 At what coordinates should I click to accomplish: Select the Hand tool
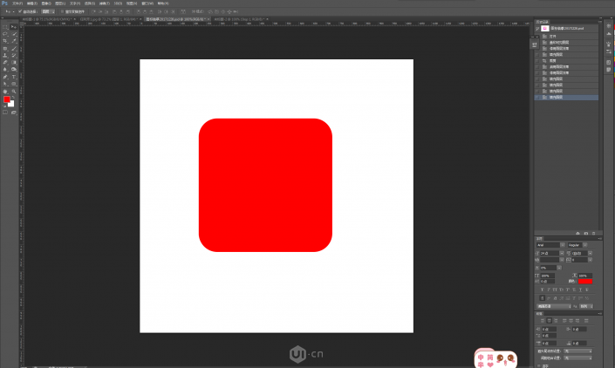click(x=5, y=91)
